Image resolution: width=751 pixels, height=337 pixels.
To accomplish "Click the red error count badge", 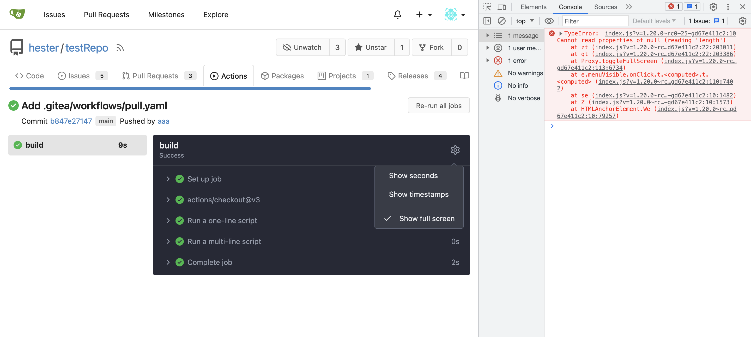I will (x=674, y=7).
